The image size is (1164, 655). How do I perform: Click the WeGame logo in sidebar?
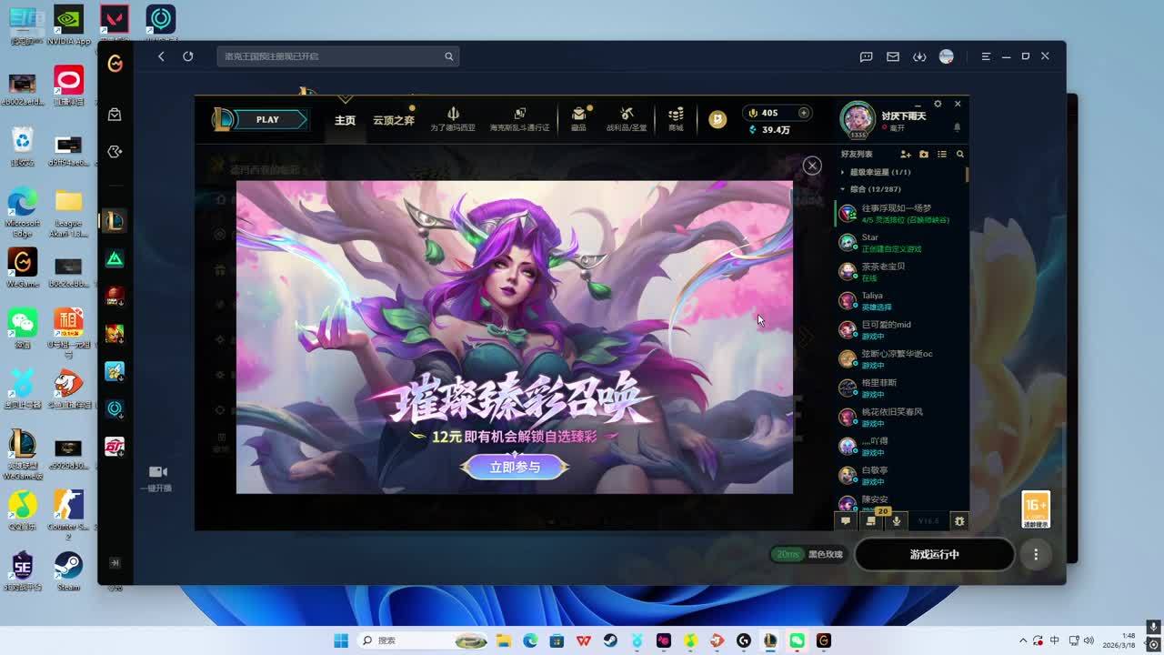coord(115,63)
